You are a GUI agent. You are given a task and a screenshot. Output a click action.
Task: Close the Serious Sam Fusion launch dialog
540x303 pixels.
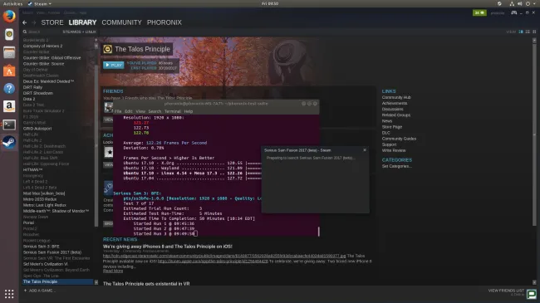coord(365,150)
